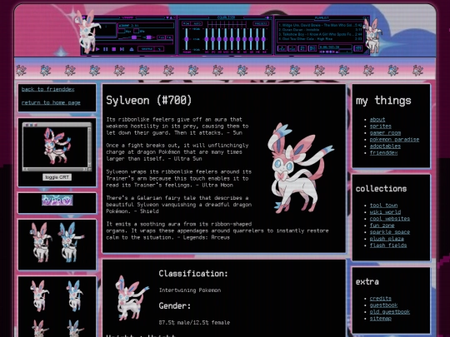Stop playback in the Winamp player
The image size is (450, 337).
click(x=113, y=49)
